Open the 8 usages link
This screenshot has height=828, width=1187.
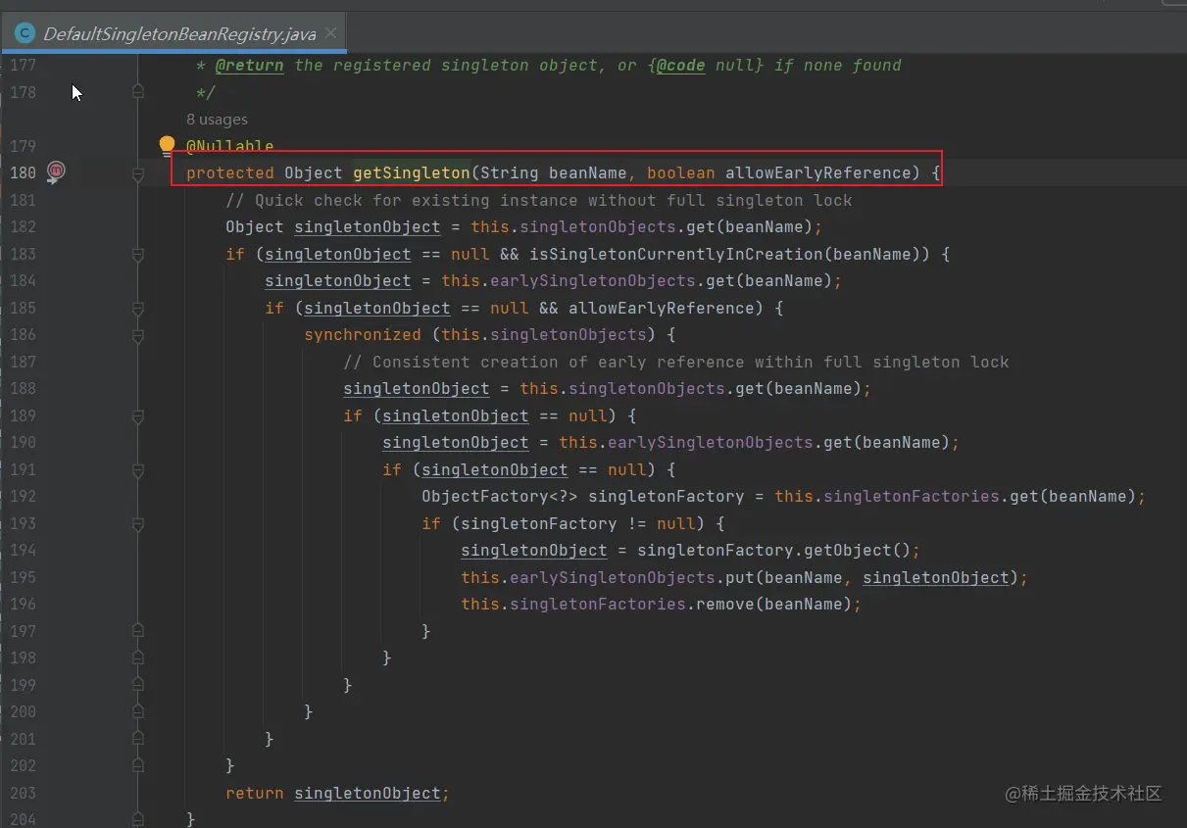point(217,120)
